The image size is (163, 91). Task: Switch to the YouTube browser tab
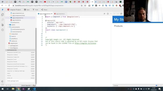45,2
